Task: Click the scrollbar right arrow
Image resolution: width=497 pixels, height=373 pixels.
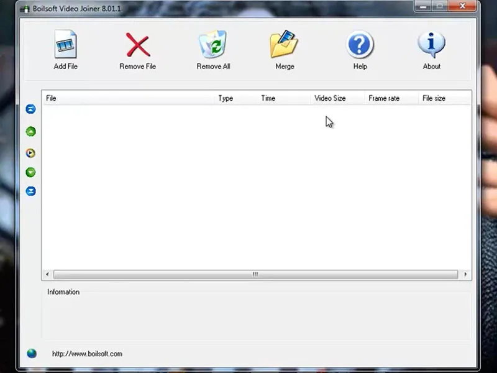Action: [x=465, y=274]
